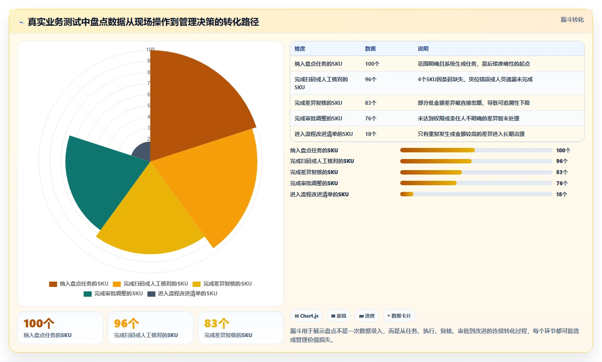The width and height of the screenshot is (602, 362).
Task: Click the 83个 value in table
Action: point(371,103)
